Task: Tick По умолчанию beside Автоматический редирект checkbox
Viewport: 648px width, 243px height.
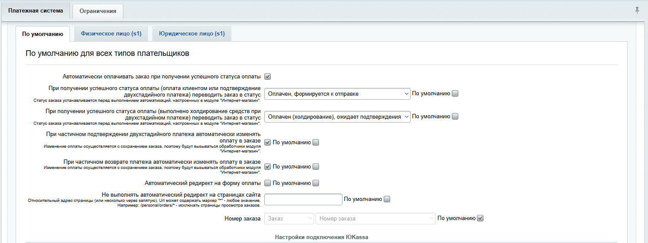Action: pos(316,183)
